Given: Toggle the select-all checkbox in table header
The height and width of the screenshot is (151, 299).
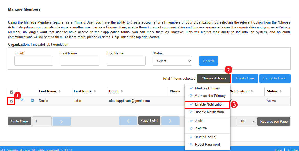Looking at the screenshot, I should (x=12, y=92).
